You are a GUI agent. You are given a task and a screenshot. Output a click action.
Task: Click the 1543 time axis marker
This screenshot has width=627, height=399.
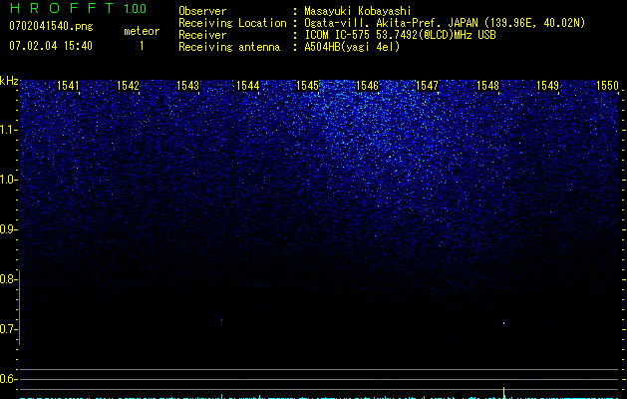point(187,86)
